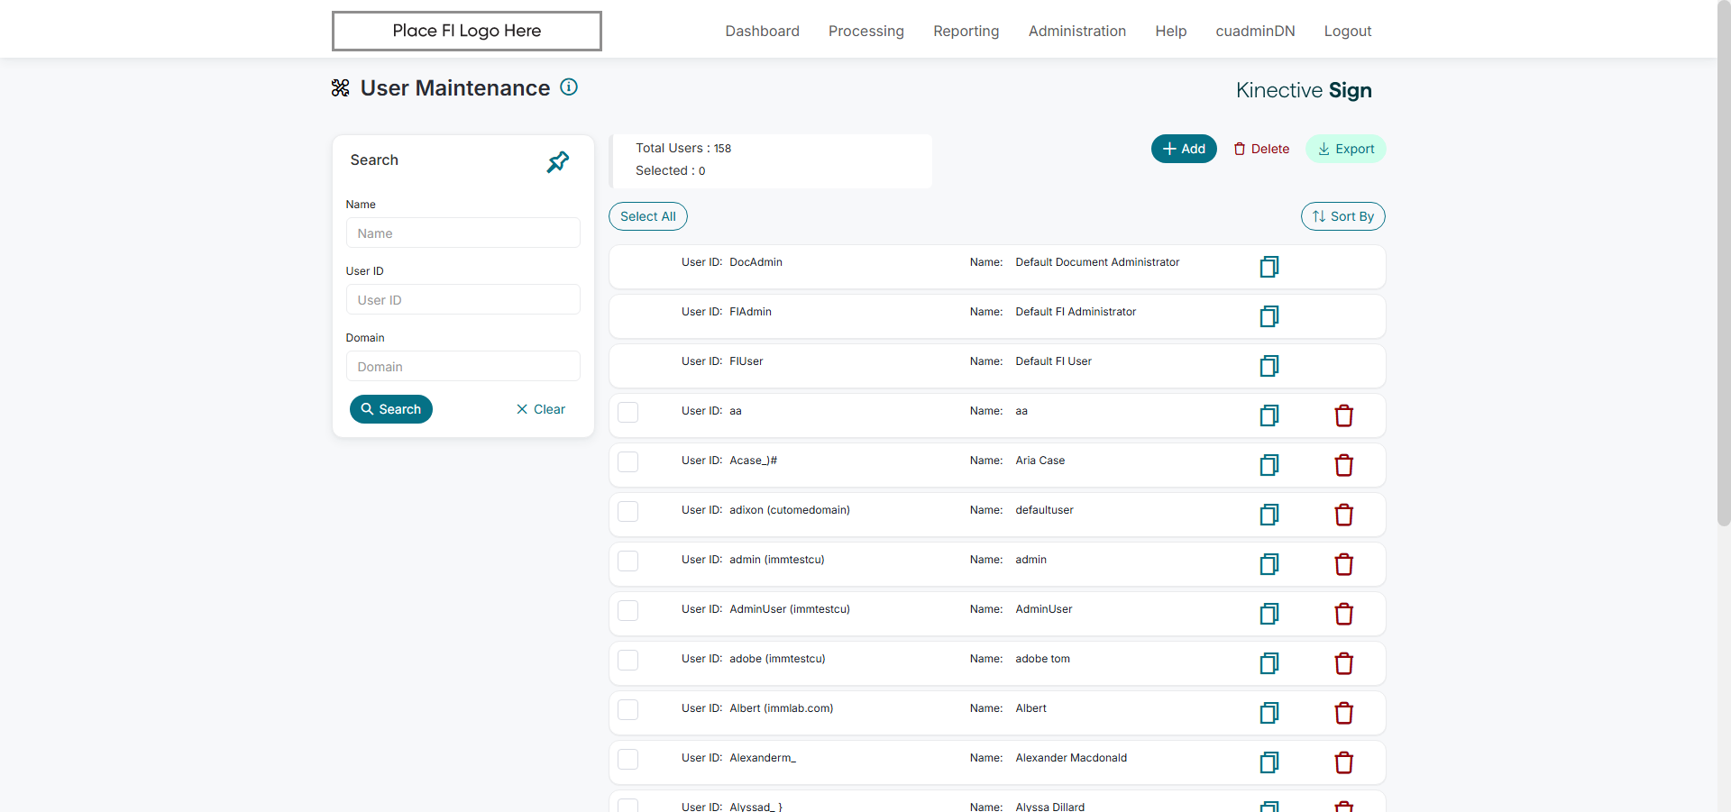Image resolution: width=1731 pixels, height=812 pixels.
Task: Clear the search filters
Action: click(541, 409)
